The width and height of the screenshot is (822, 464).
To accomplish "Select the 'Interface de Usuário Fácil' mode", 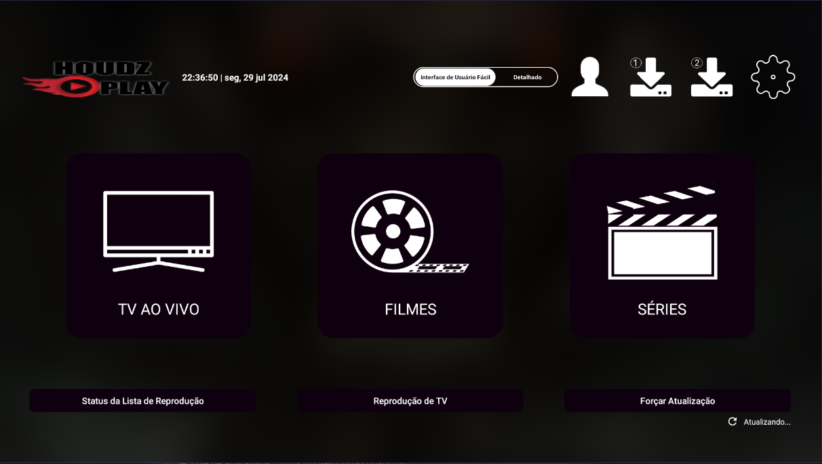I will coord(455,77).
